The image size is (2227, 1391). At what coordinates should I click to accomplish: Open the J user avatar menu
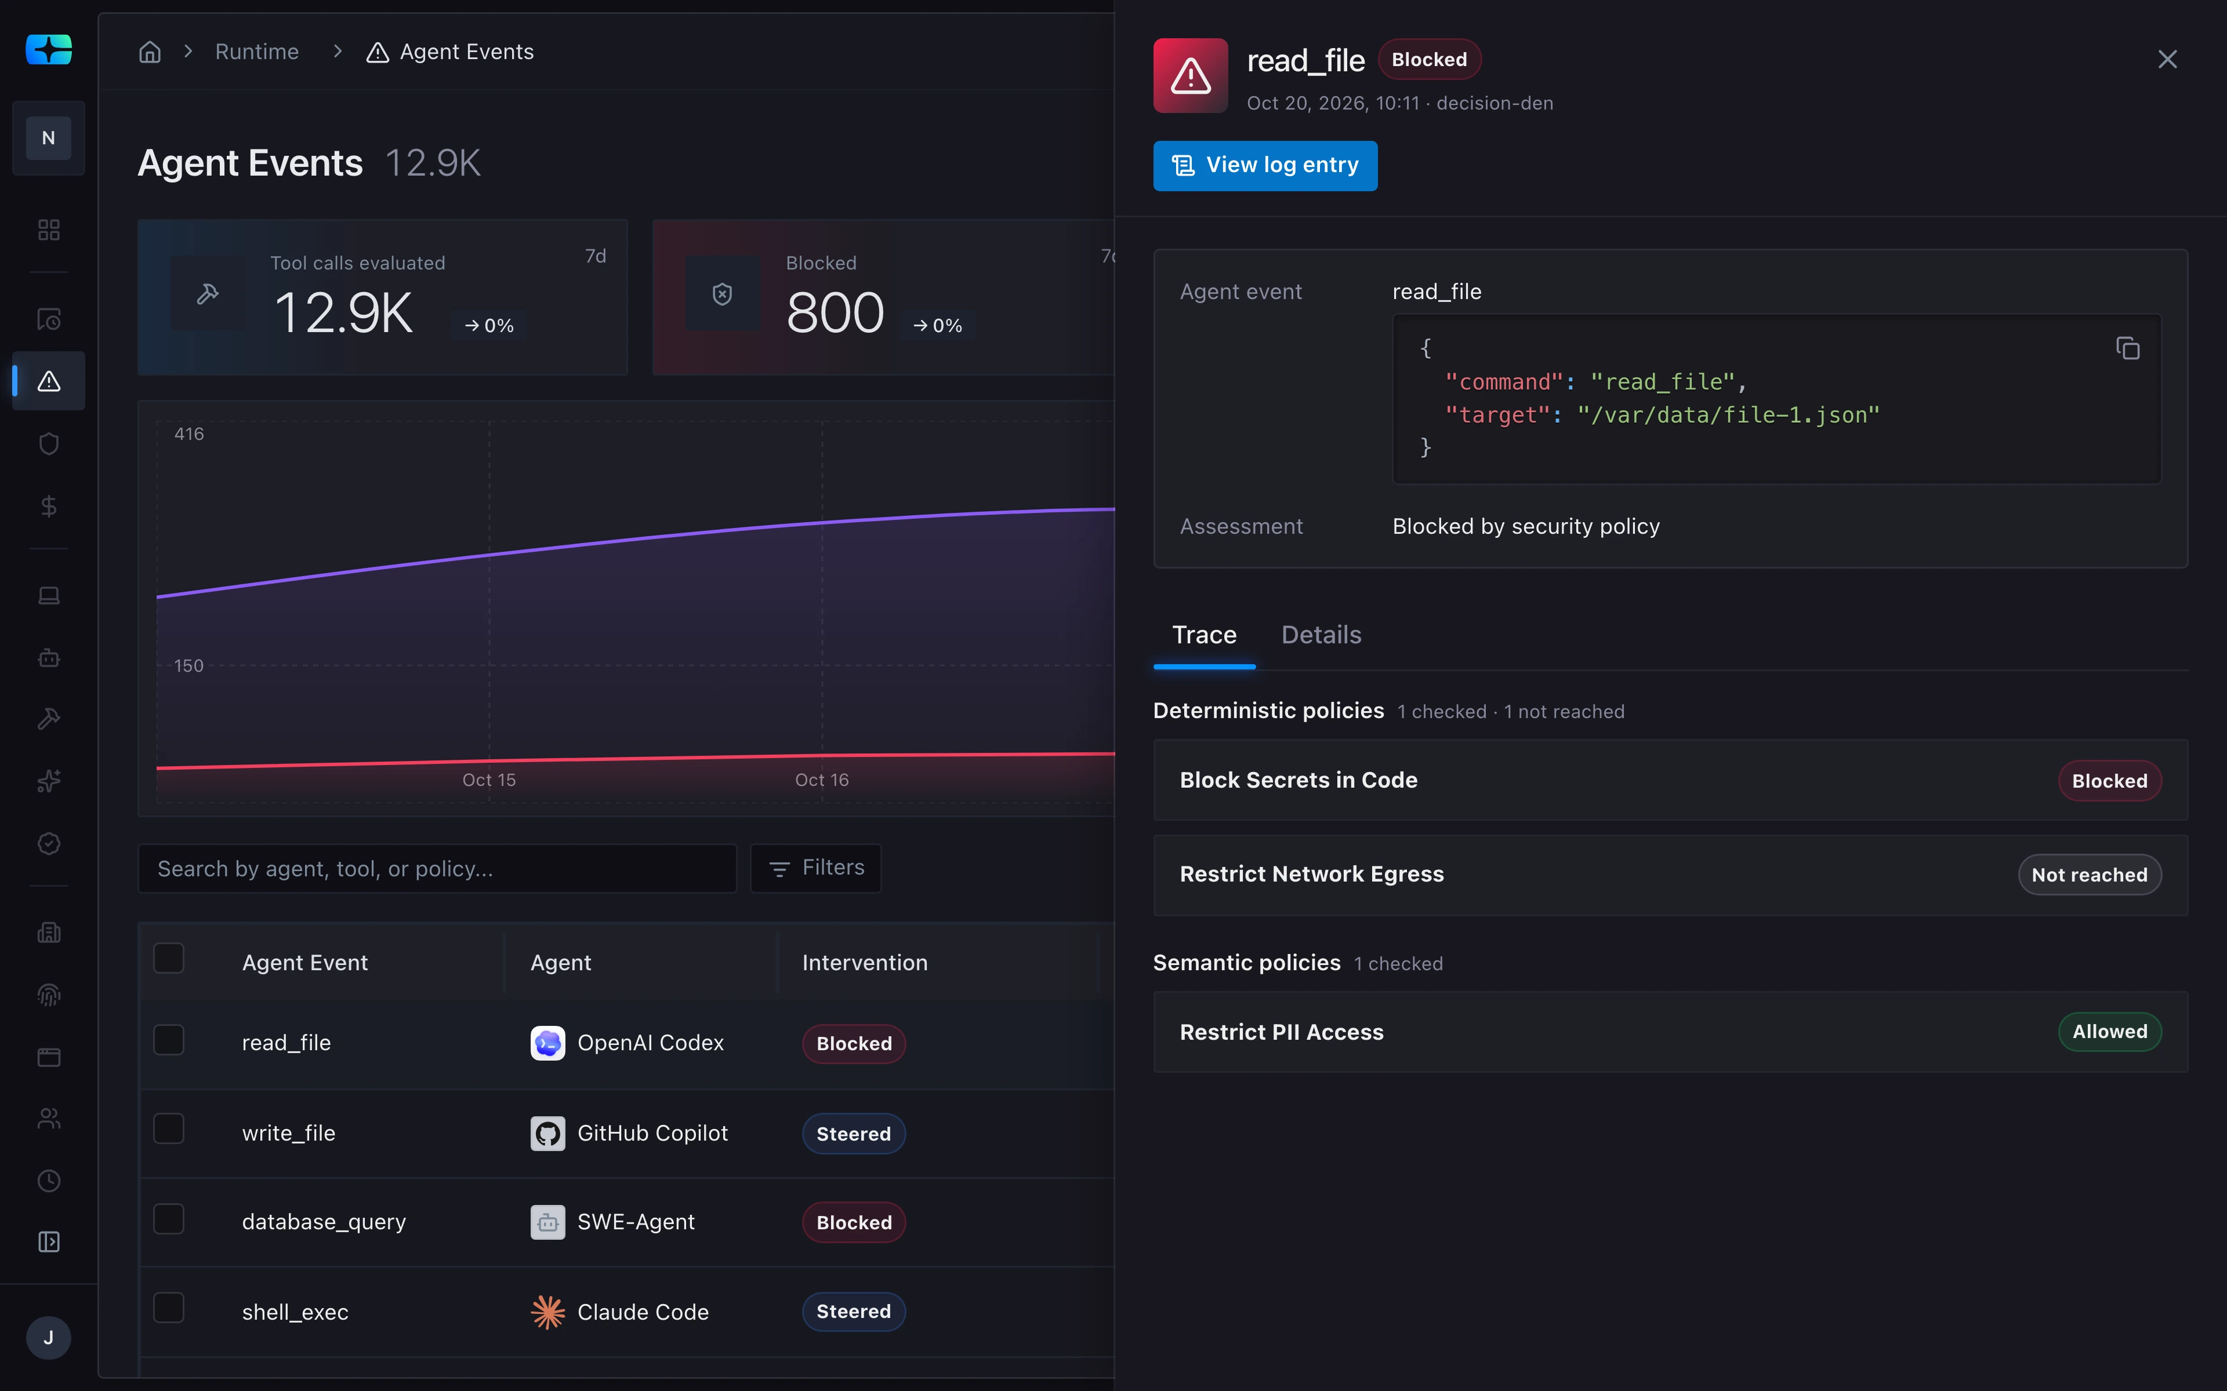click(49, 1338)
